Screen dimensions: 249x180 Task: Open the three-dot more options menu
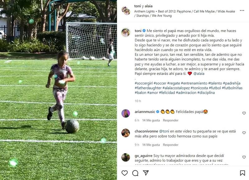(x=242, y=11)
